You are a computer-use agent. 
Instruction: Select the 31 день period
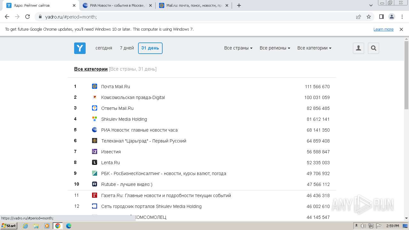150,48
